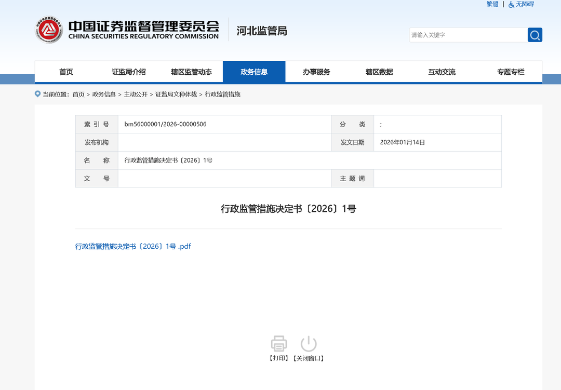Click 主动公开 in the breadcrumb
The width and height of the screenshot is (561, 390).
click(136, 95)
